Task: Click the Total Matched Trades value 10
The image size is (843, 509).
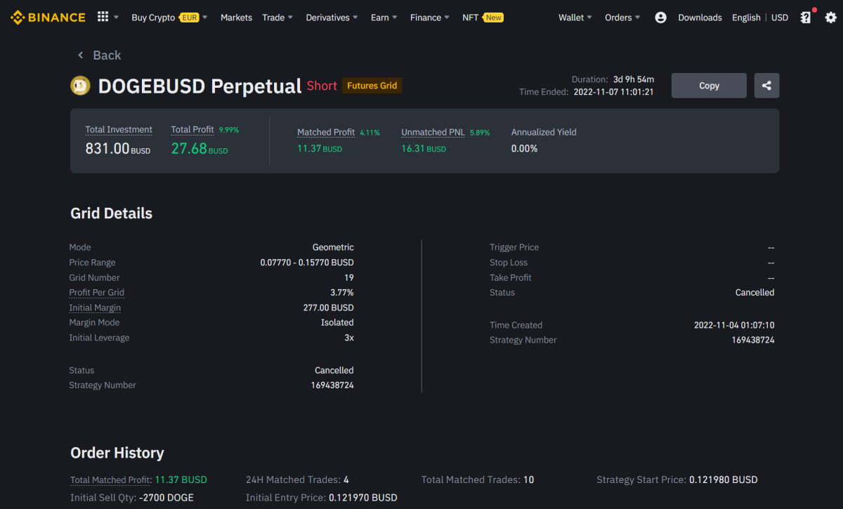Action: point(528,480)
